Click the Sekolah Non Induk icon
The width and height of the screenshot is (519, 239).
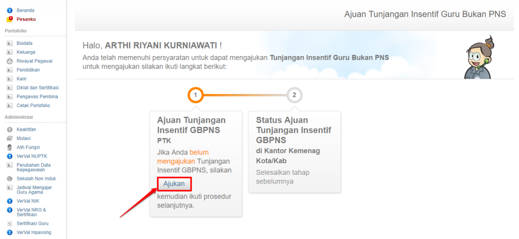click(x=9, y=179)
